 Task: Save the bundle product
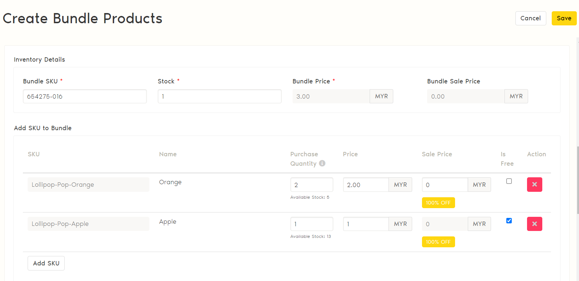pos(564,18)
